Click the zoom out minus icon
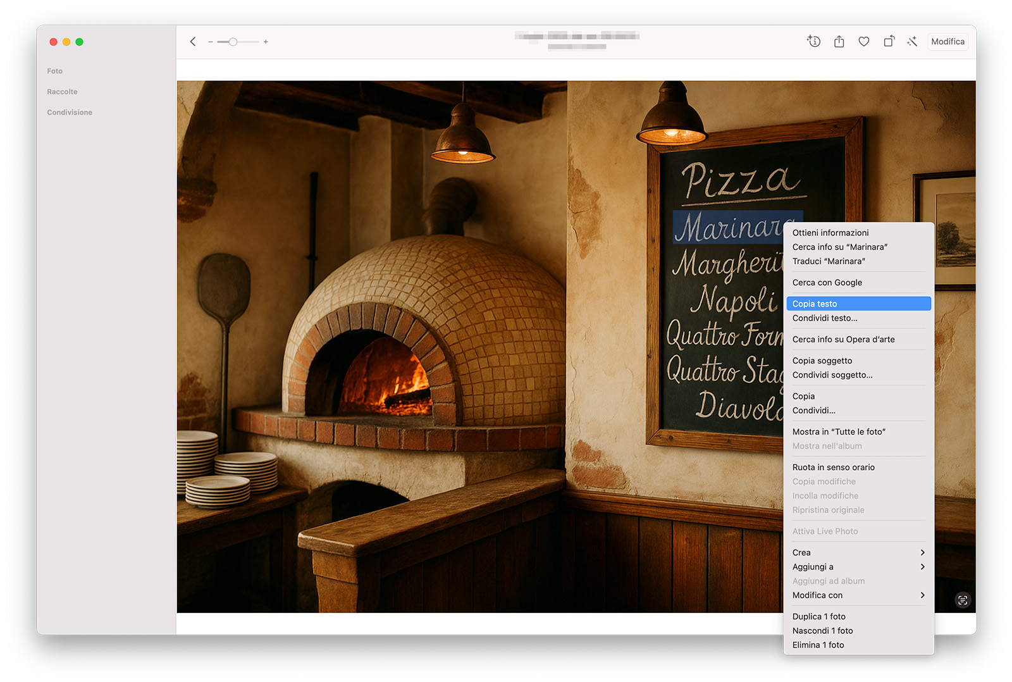1012x682 pixels. coord(211,42)
